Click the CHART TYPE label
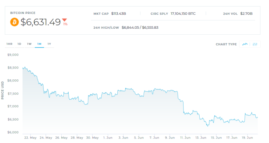269x143 pixels. coord(226,44)
